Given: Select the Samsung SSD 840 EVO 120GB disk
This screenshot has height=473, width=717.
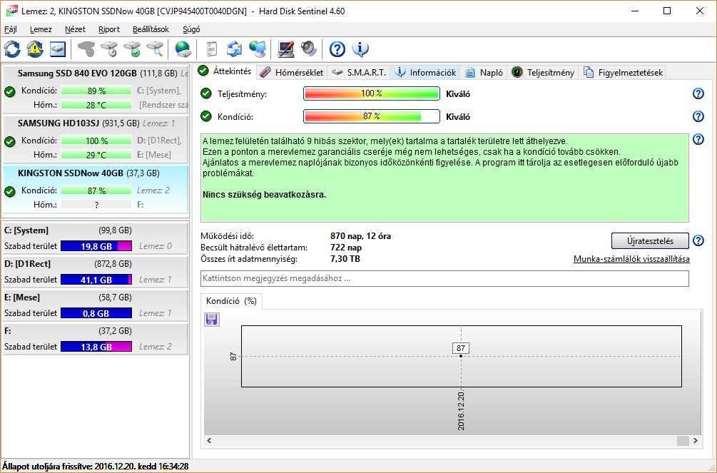Looking at the screenshot, I should 95,89.
